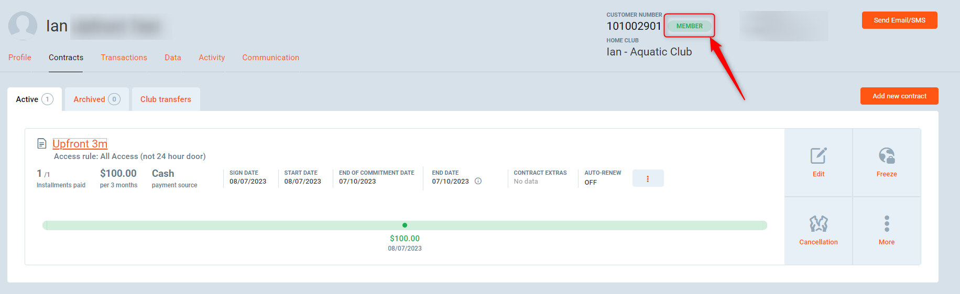Image resolution: width=960 pixels, height=294 pixels.
Task: Open the Club transfers tab
Action: [x=166, y=99]
